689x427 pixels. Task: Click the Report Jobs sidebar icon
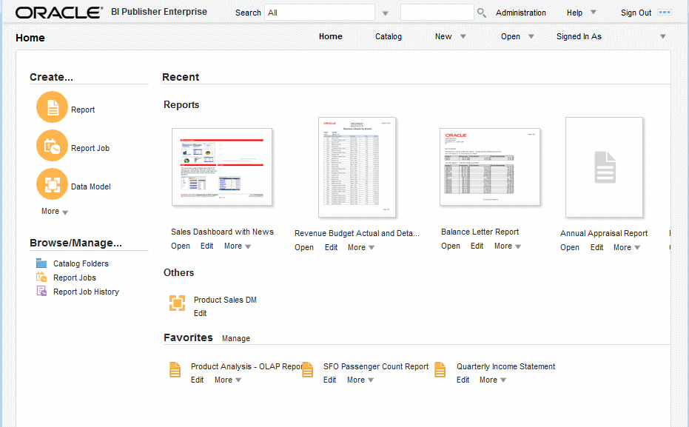(41, 278)
